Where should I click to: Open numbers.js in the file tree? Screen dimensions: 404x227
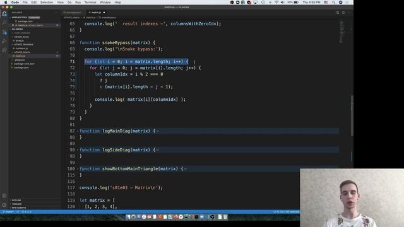pyautogui.click(x=21, y=49)
